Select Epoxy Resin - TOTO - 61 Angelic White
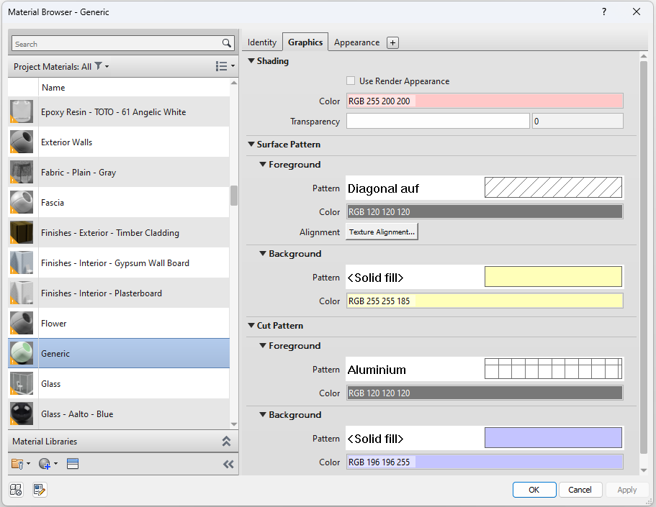The width and height of the screenshot is (656, 507). point(119,111)
